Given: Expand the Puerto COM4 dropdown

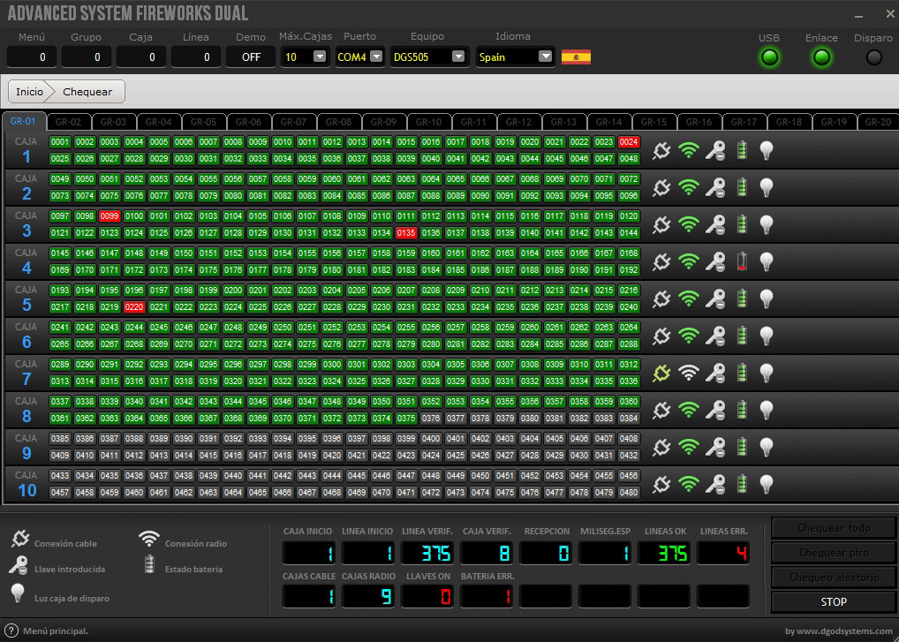Looking at the screenshot, I should pos(376,57).
